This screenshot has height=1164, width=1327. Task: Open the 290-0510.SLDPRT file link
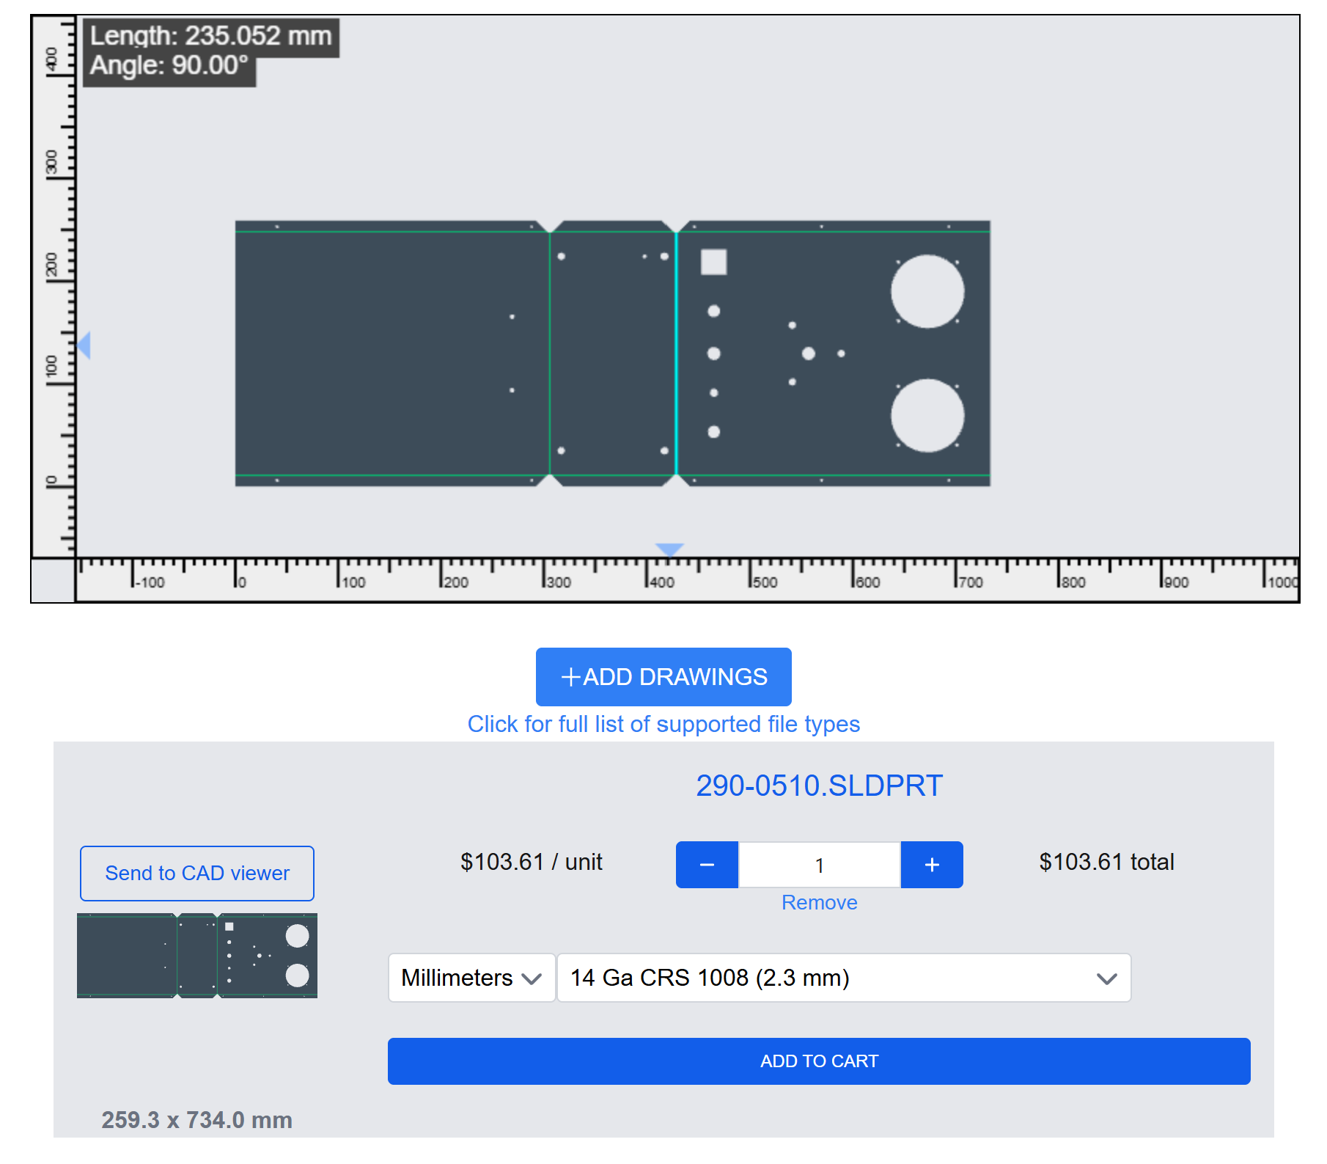point(820,784)
